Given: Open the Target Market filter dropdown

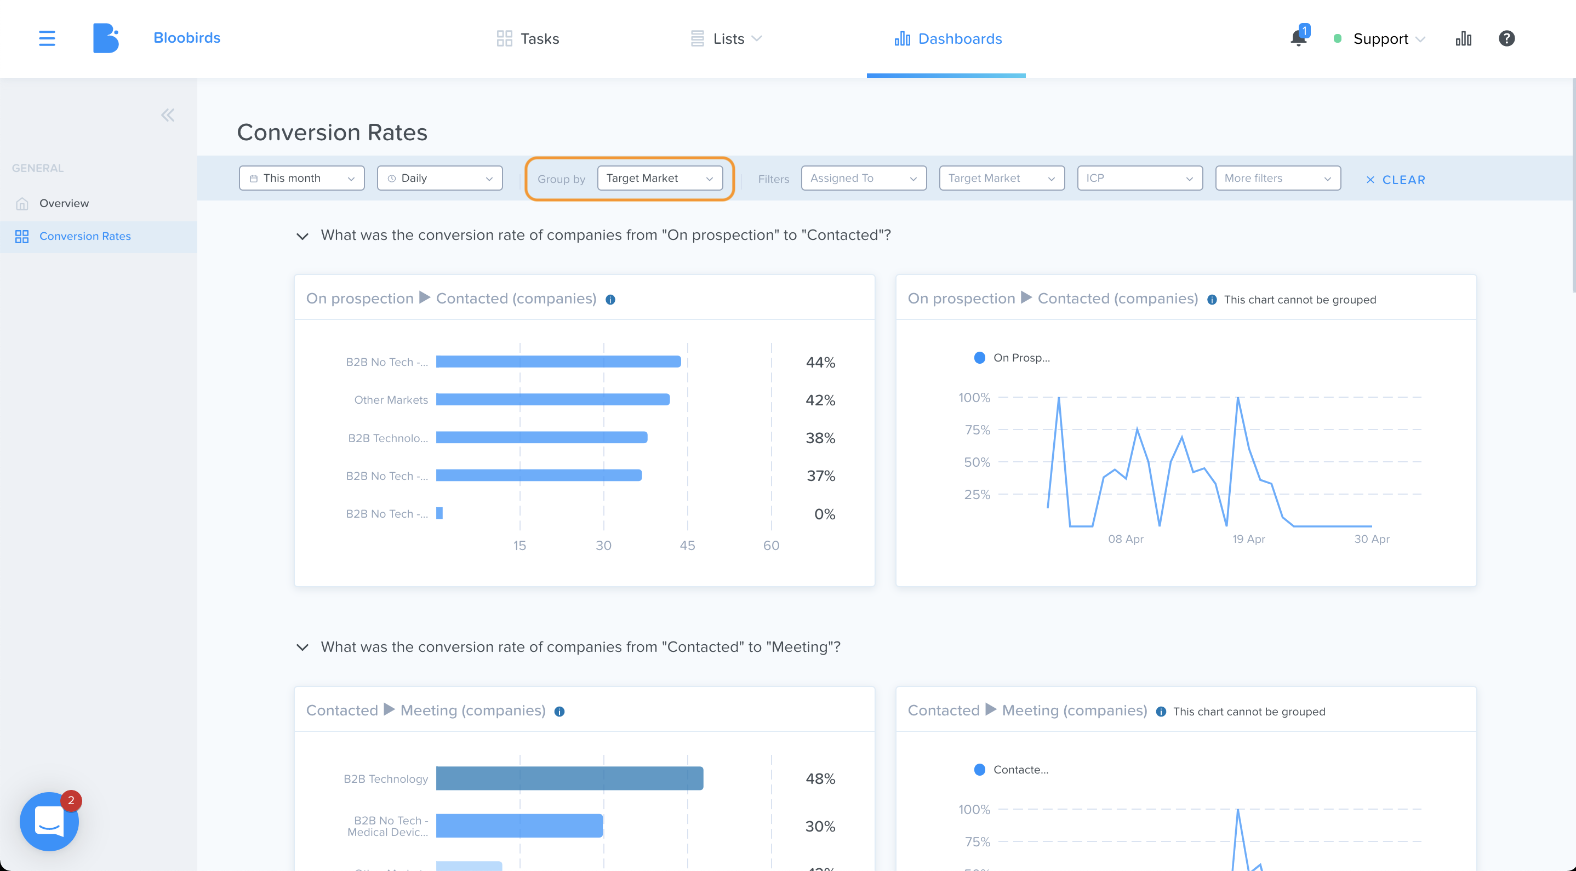Looking at the screenshot, I should tap(1002, 178).
